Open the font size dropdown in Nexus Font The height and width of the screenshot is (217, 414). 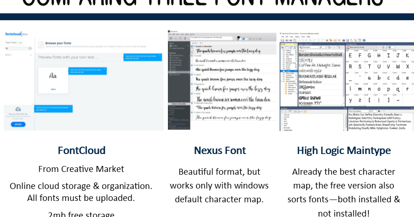click(246, 39)
